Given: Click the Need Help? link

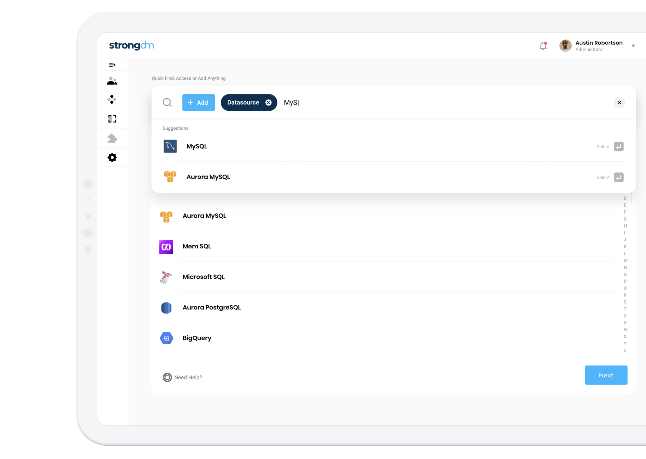Looking at the screenshot, I should [x=182, y=377].
